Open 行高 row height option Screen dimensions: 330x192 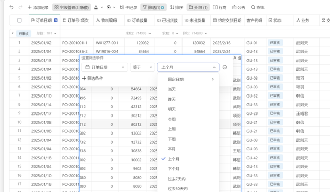point(220,7)
